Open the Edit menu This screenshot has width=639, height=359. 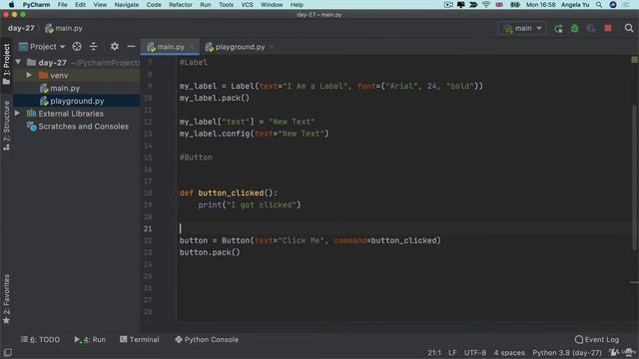[80, 5]
